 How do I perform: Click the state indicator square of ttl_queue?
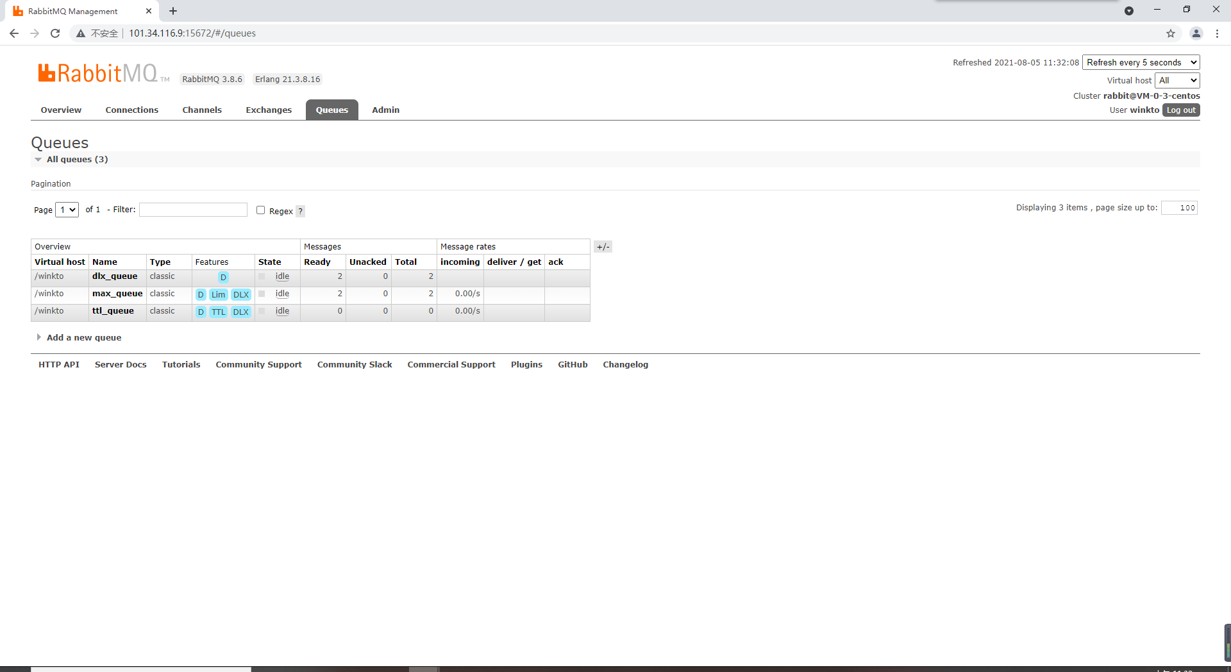tap(262, 311)
